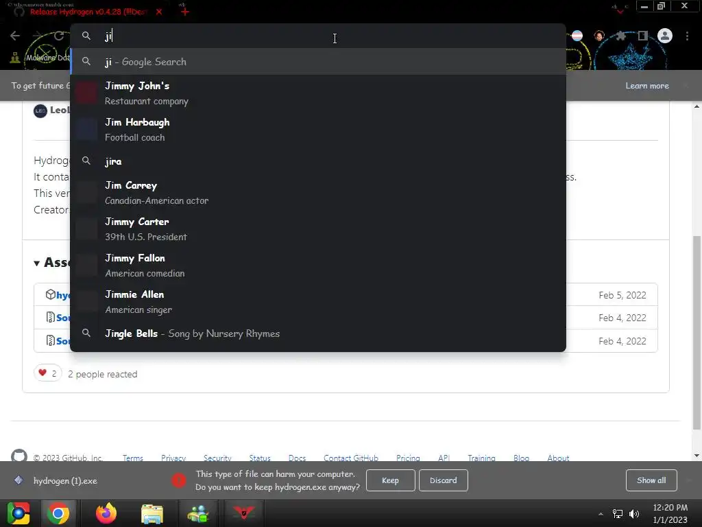Discard the hydrogen.exe download
The image size is (702, 527).
(444, 480)
